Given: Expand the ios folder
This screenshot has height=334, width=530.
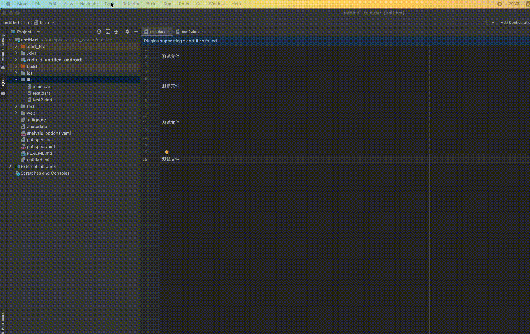Looking at the screenshot, I should 16,73.
